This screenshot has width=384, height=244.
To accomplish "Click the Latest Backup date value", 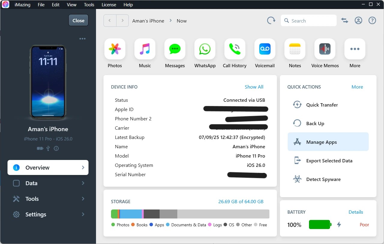I will (232, 137).
